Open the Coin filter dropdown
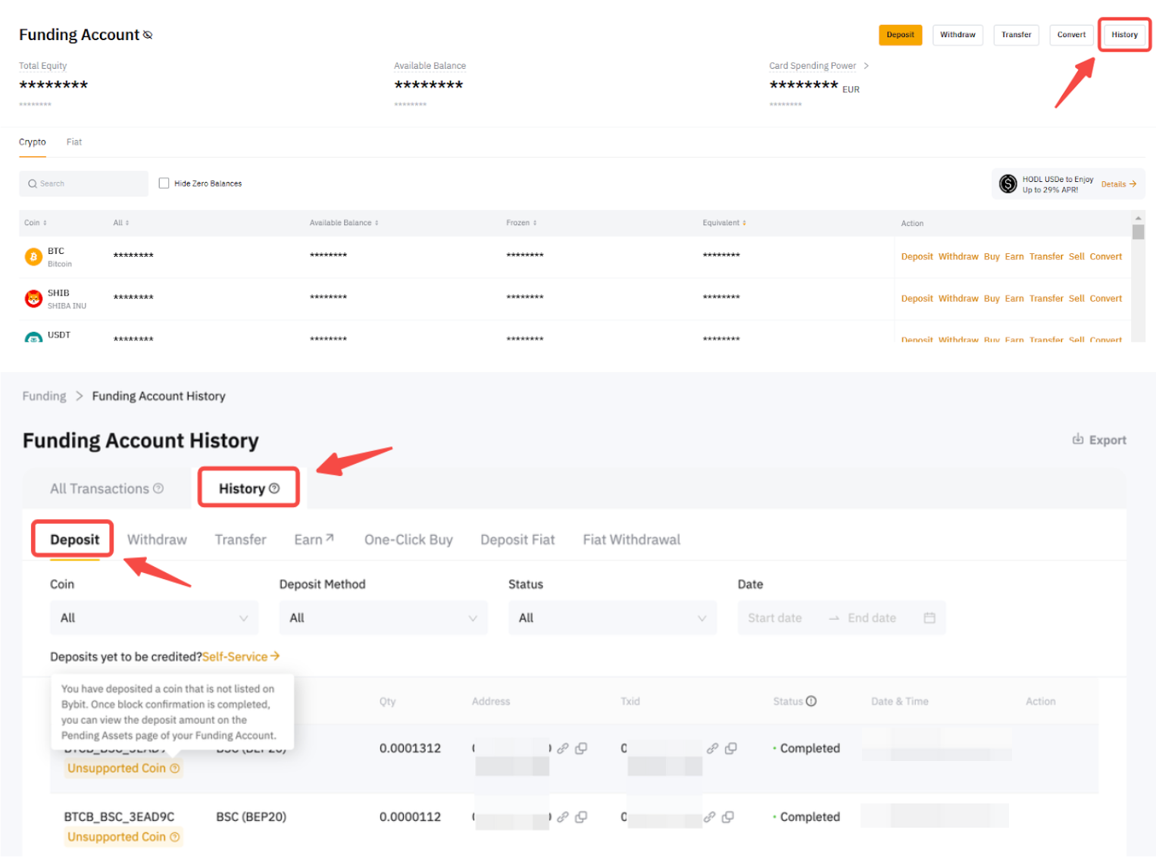Image resolution: width=1156 pixels, height=858 pixels. (x=154, y=618)
